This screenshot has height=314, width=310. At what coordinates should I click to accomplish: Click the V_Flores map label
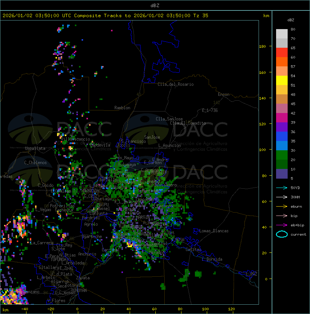pyautogui.click(x=56, y=301)
